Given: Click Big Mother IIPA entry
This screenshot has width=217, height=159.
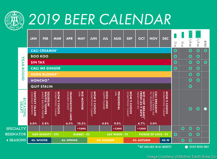Looking at the screenshot, I should tap(81, 107).
